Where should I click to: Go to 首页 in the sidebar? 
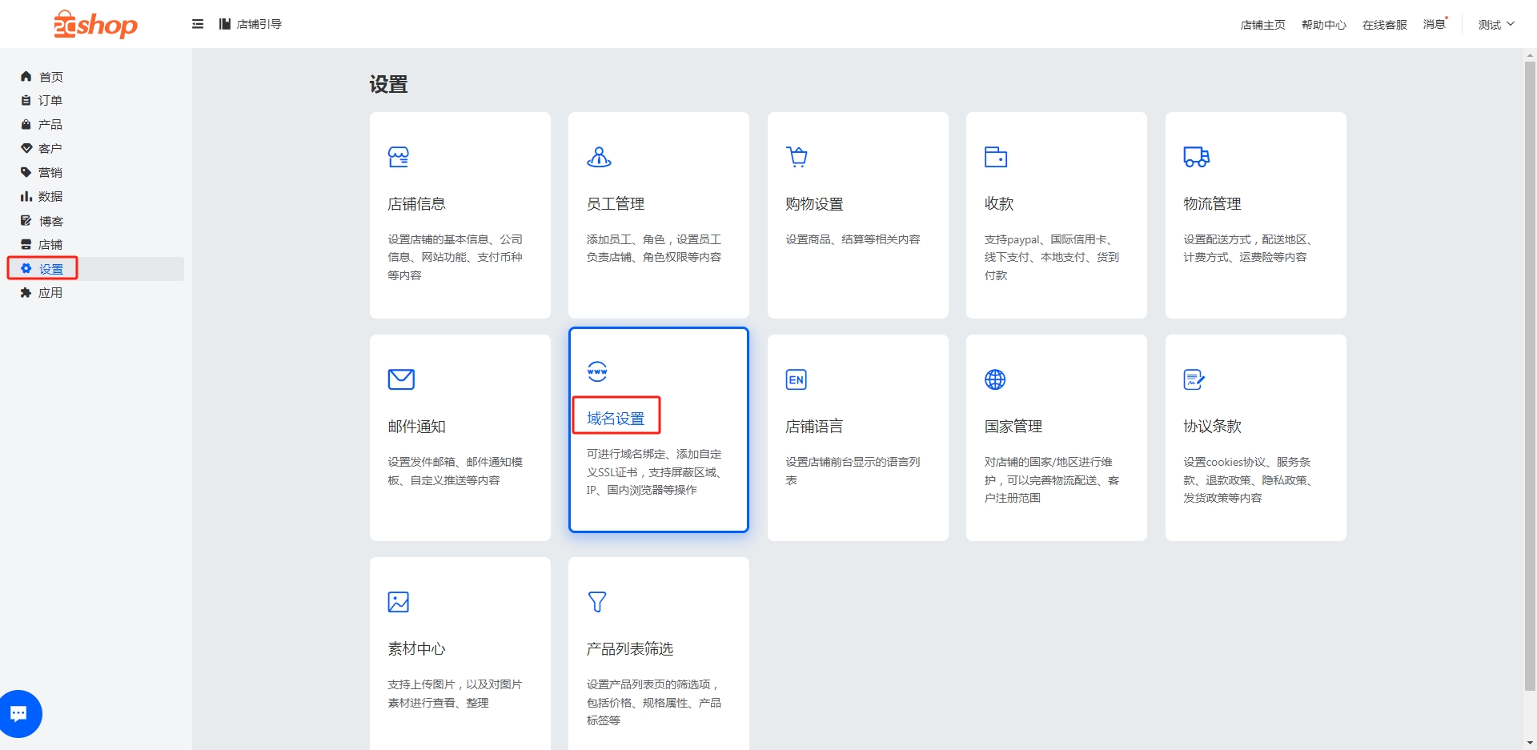click(x=51, y=77)
